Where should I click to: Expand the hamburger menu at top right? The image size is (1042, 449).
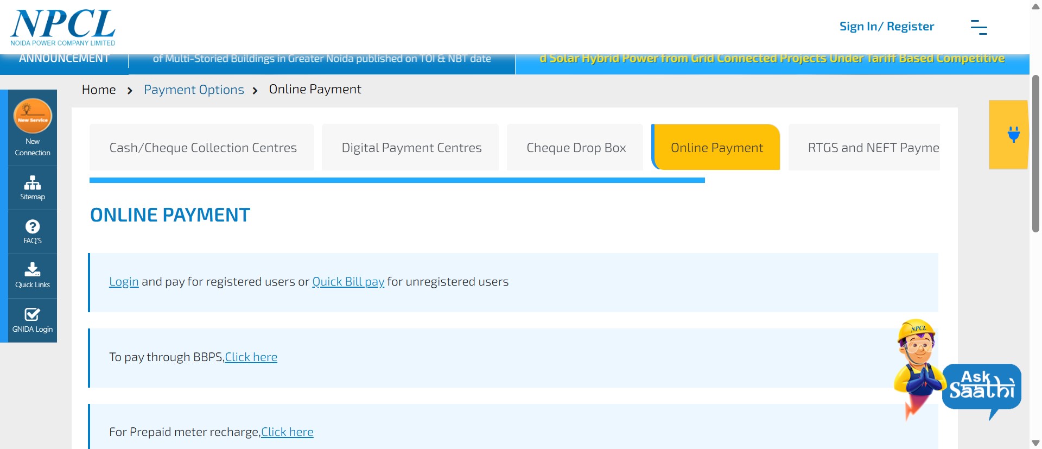click(979, 27)
